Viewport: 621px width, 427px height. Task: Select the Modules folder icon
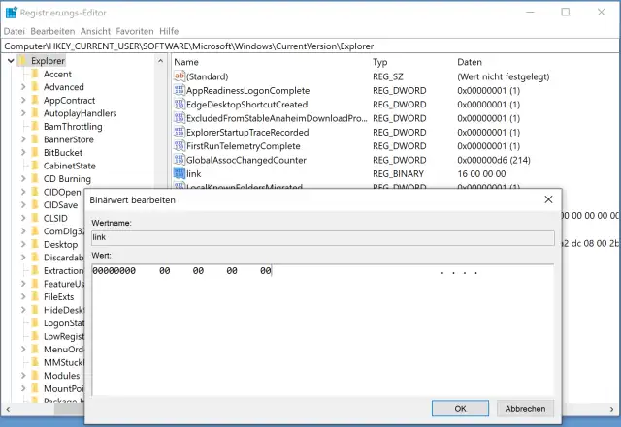click(x=35, y=376)
